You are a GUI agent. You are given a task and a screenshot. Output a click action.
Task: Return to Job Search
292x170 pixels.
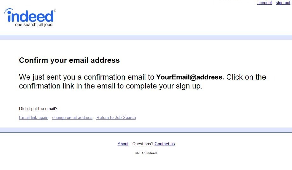click(x=116, y=118)
